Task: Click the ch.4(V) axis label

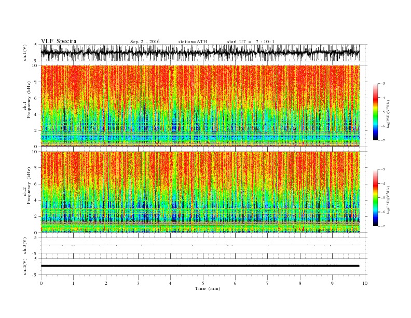Action: (24, 267)
